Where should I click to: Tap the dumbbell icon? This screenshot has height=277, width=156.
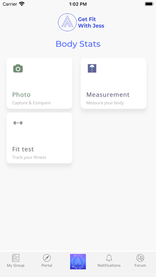click(x=18, y=123)
